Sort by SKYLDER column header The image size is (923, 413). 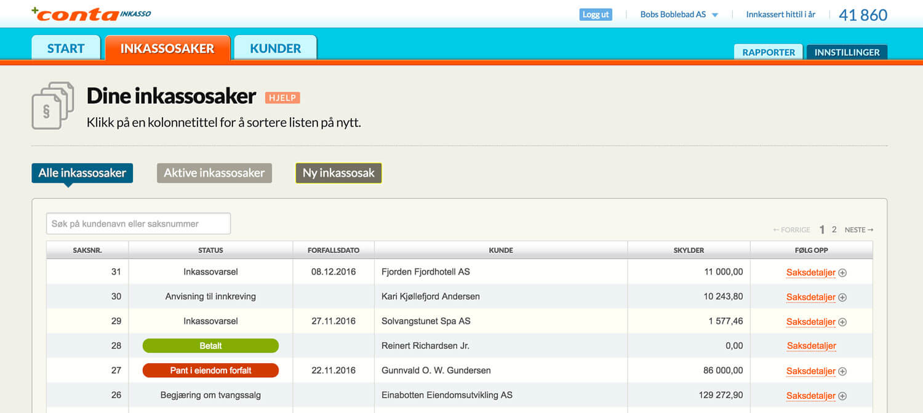click(689, 251)
